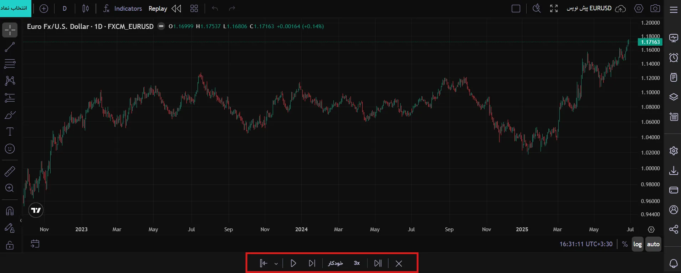Take a chart snapshot with the camera icon
Viewport: 681px width, 273px height.
655,9
